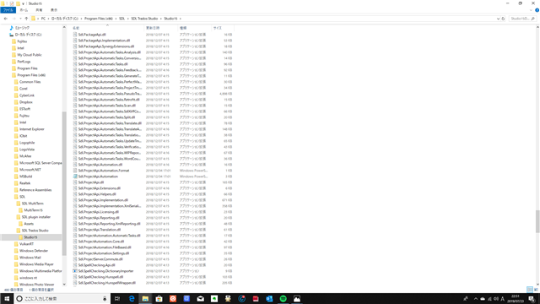This screenshot has height=304, width=540.
Task: Switch to details view layout
Action: [x=530, y=290]
